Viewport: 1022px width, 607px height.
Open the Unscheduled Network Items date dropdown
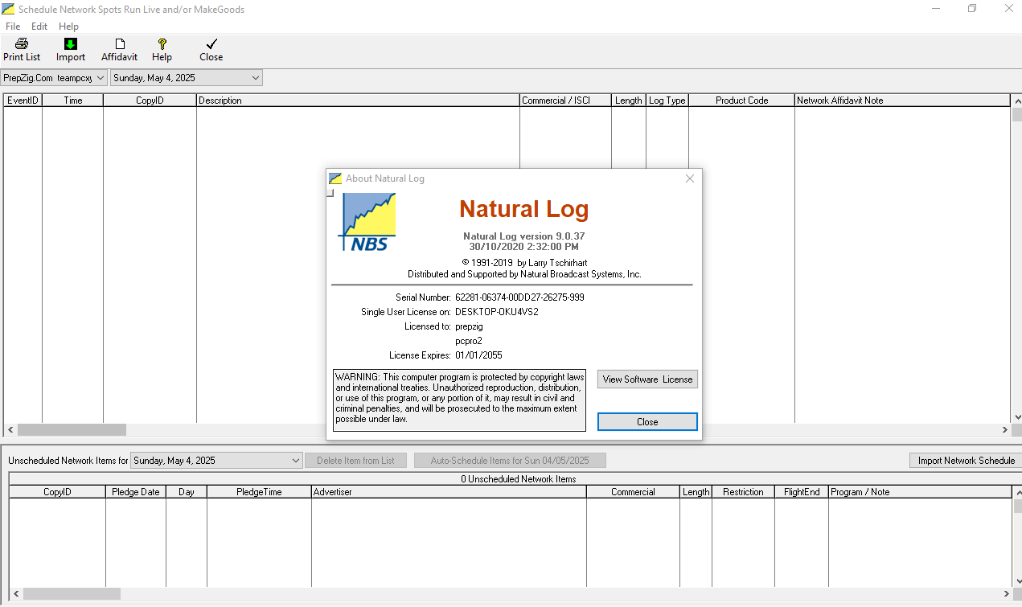(x=295, y=461)
